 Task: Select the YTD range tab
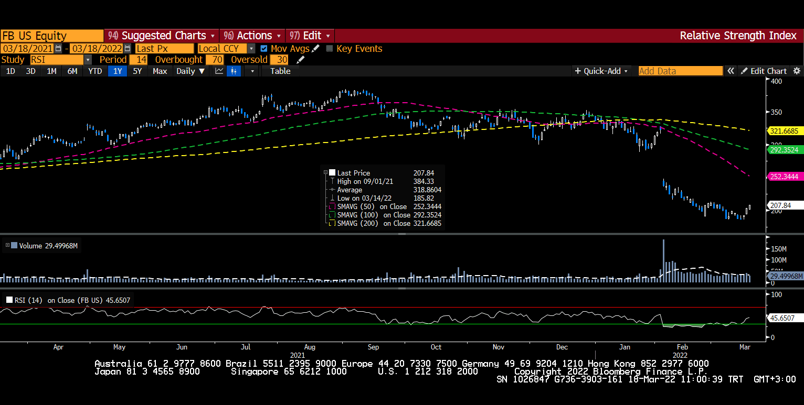[x=95, y=71]
